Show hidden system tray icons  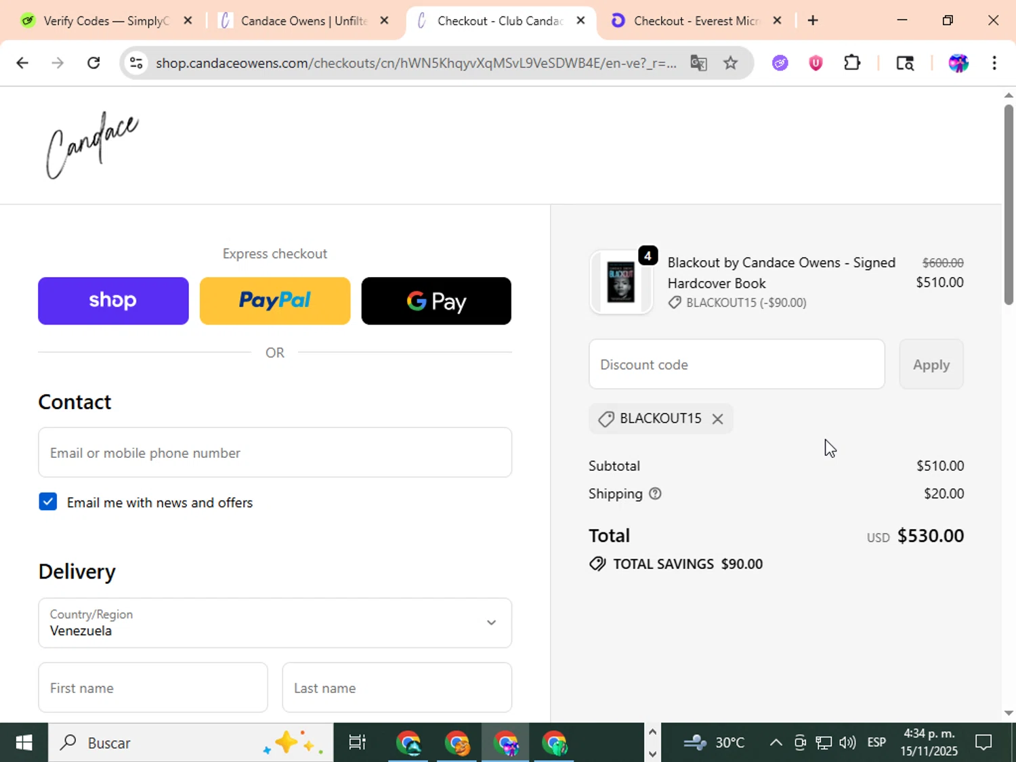click(x=776, y=743)
